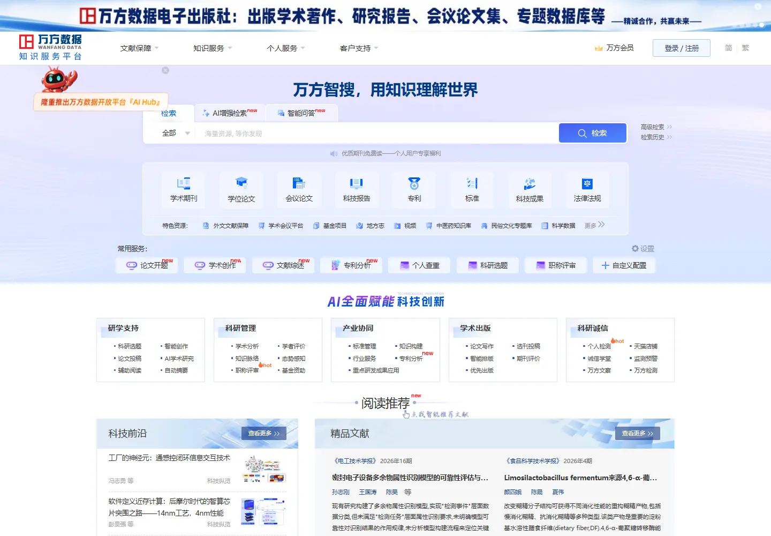This screenshot has height=536, width=771.
Task: Switch to the 智能问答 tab
Action: [x=301, y=113]
